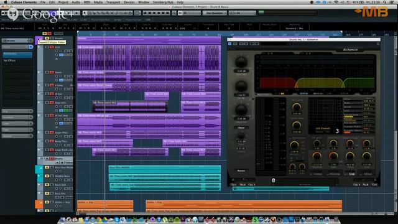Viewport: 398px width, 224px height.
Task: Open the Apple menu
Action: pos(6,2)
